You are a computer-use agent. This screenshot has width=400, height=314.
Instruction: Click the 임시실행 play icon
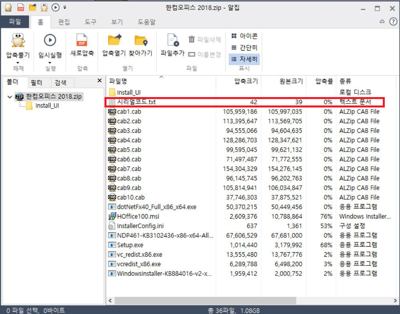click(50, 40)
